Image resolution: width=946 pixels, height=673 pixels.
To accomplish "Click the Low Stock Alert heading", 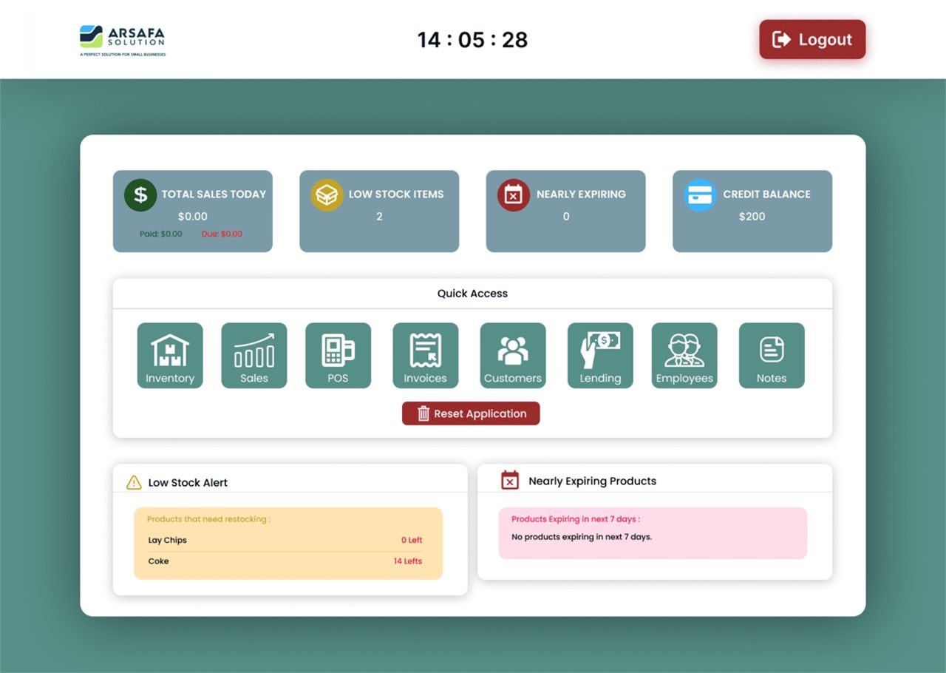I will click(x=188, y=483).
